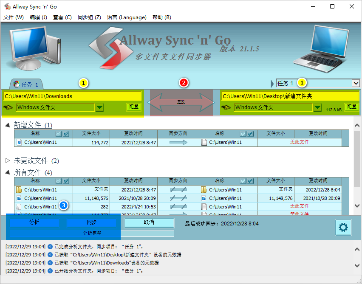Open the 同步组 (Z) menu
This screenshot has height=284, width=362.
tap(89, 17)
